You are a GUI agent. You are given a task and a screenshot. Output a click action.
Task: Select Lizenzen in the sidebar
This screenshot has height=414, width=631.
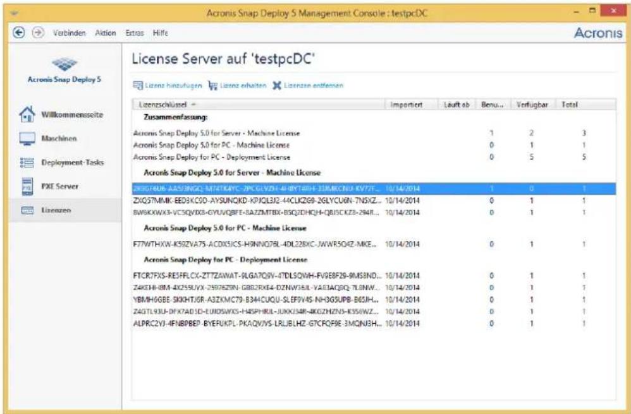(x=56, y=210)
